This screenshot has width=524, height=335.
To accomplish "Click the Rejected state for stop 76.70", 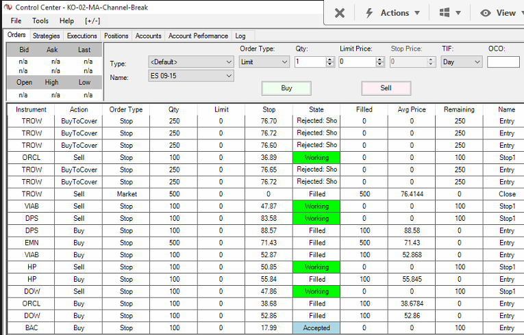I will [316, 121].
